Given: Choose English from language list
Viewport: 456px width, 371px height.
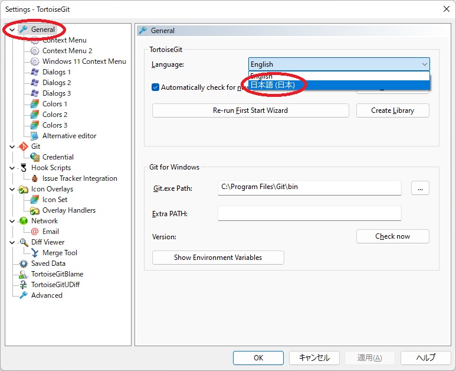Looking at the screenshot, I should pyautogui.click(x=339, y=76).
